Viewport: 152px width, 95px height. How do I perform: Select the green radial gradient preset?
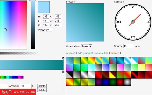[x=113, y=82]
